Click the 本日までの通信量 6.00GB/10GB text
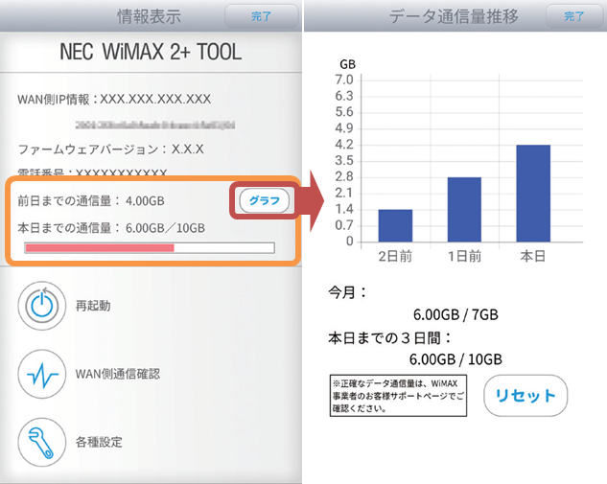Screen dimensions: 607x484 point(111,228)
